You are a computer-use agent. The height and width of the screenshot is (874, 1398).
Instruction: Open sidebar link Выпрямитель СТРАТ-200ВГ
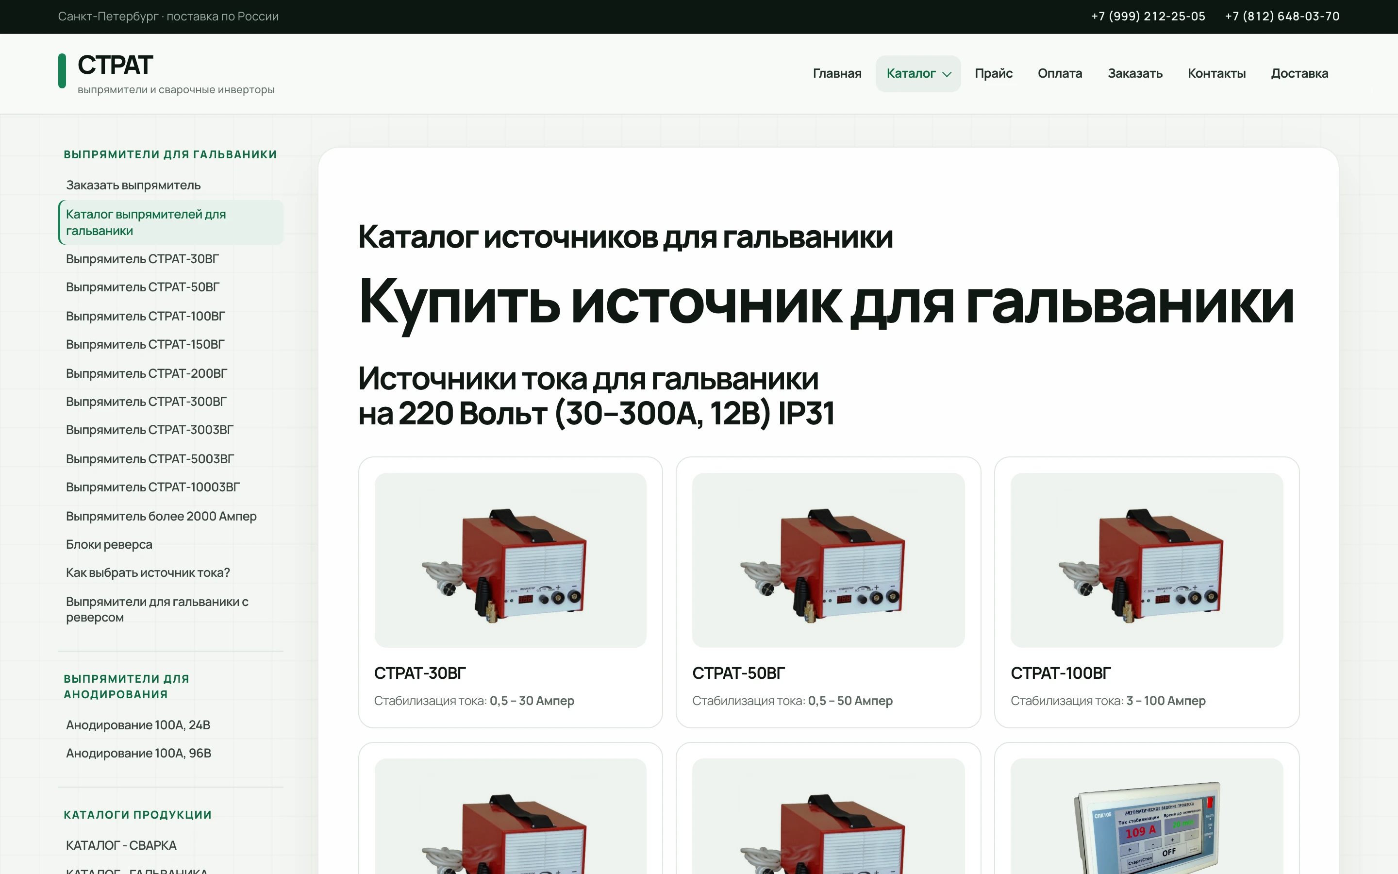tap(171, 373)
